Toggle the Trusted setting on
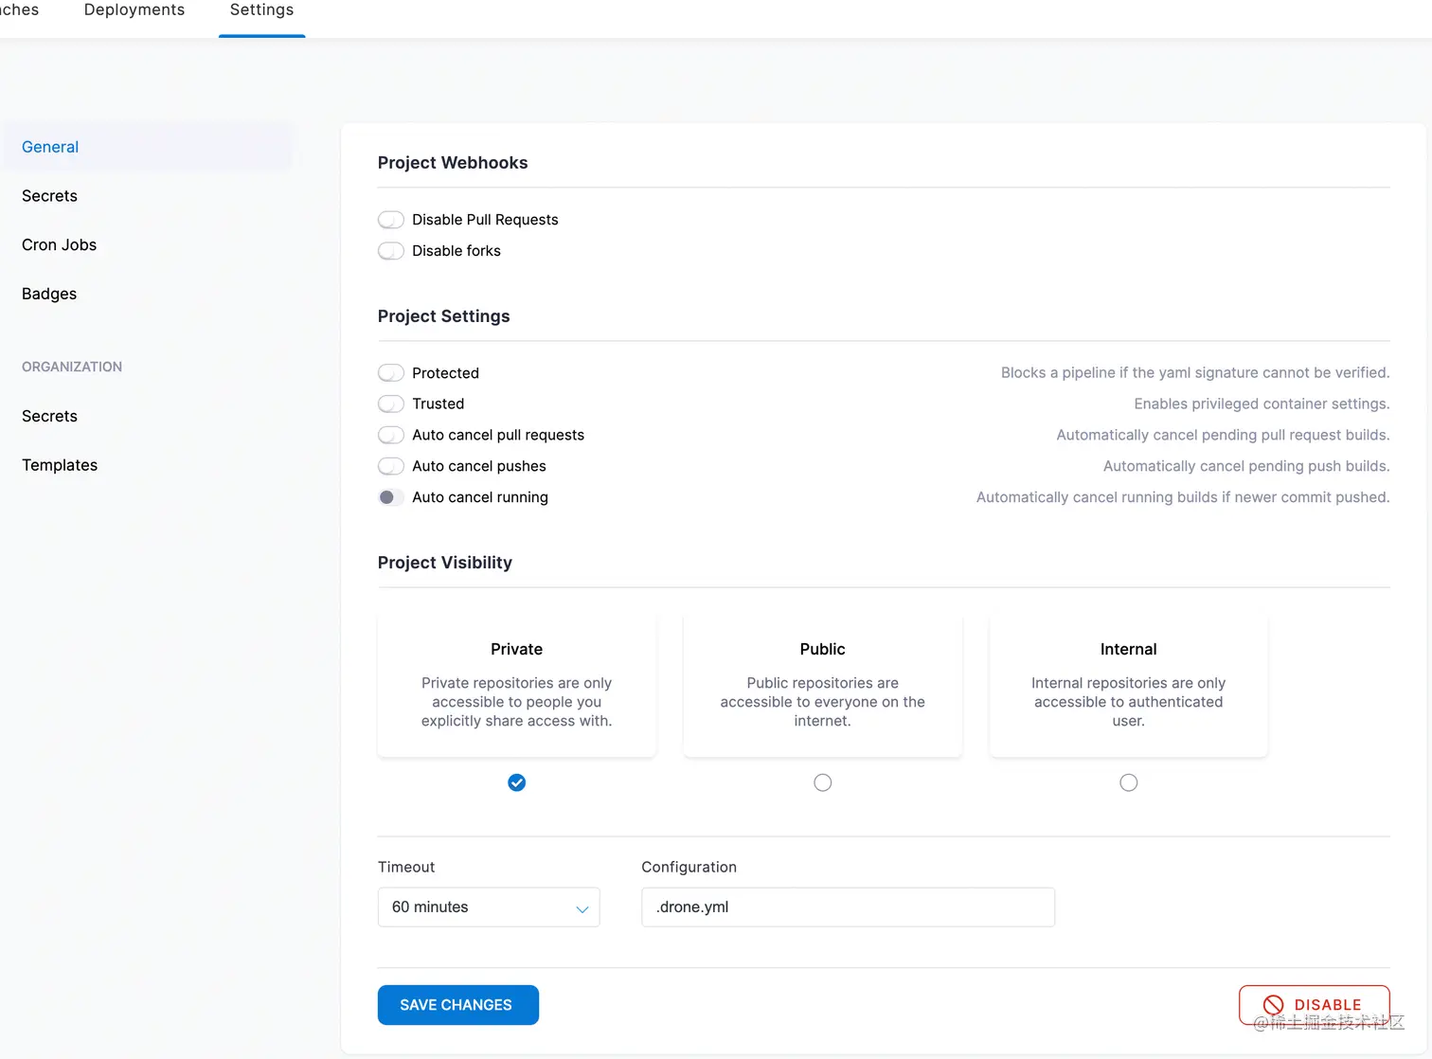Image resolution: width=1432 pixels, height=1059 pixels. pyautogui.click(x=391, y=404)
